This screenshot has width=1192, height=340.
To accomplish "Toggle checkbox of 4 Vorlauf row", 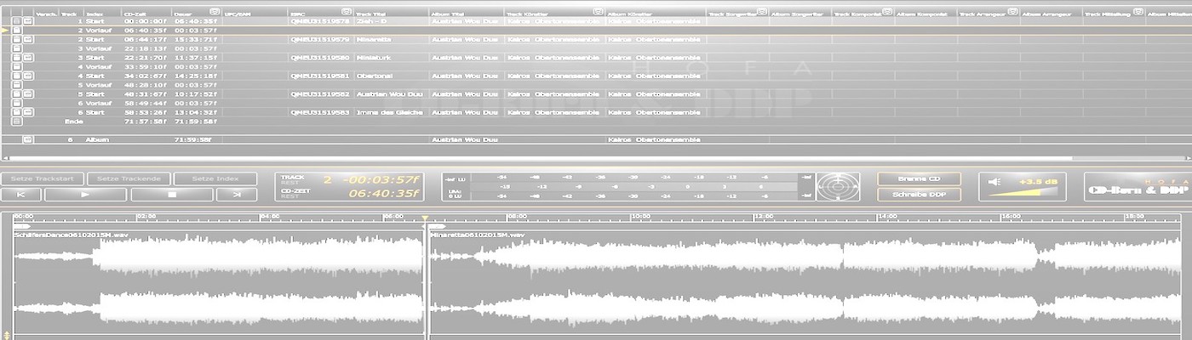I will (16, 66).
